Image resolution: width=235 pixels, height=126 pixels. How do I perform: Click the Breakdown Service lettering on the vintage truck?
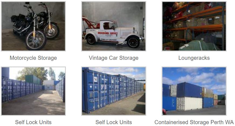point(107,33)
